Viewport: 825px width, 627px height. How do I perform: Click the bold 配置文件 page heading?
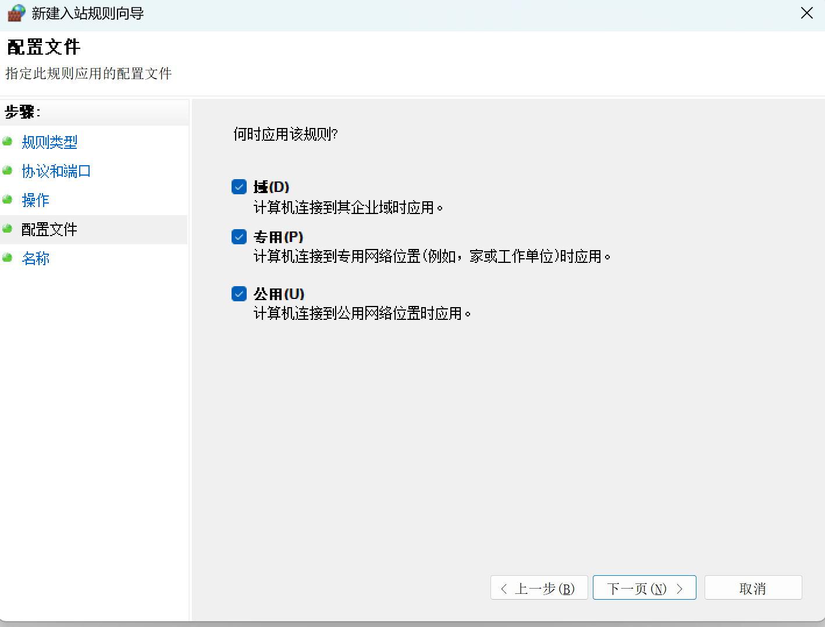(44, 47)
